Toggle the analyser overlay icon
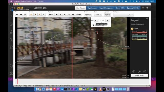The image size is (164, 92). 44,15
